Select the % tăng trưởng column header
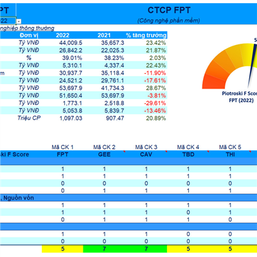This screenshot has height=257, width=257. pyautogui.click(x=146, y=35)
